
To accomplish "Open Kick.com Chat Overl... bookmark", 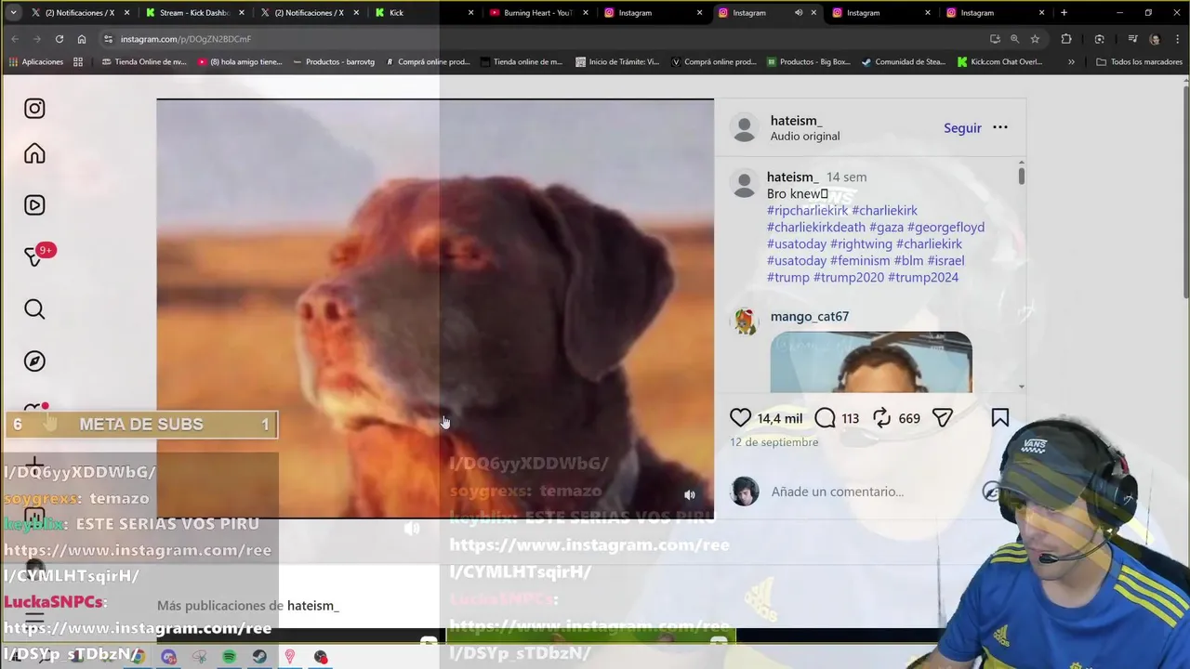I will click(x=999, y=62).
